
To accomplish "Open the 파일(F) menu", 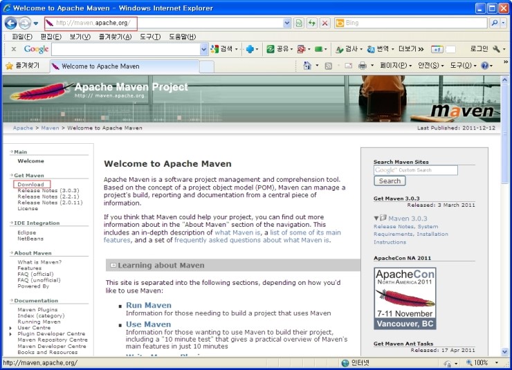I will [22, 37].
